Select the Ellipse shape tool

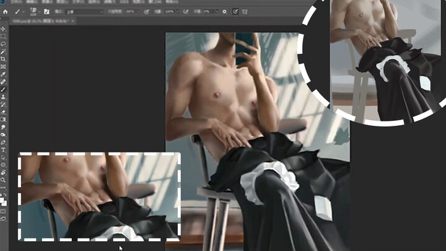(x=3, y=165)
